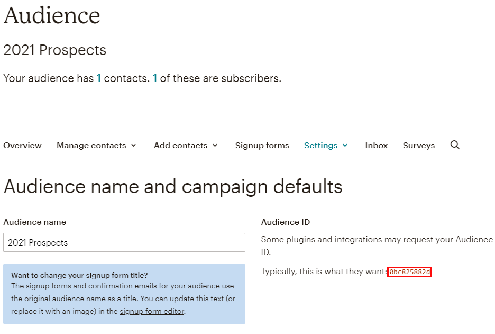The image size is (495, 334).
Task: Click inside the Audience name field
Action: 124,242
